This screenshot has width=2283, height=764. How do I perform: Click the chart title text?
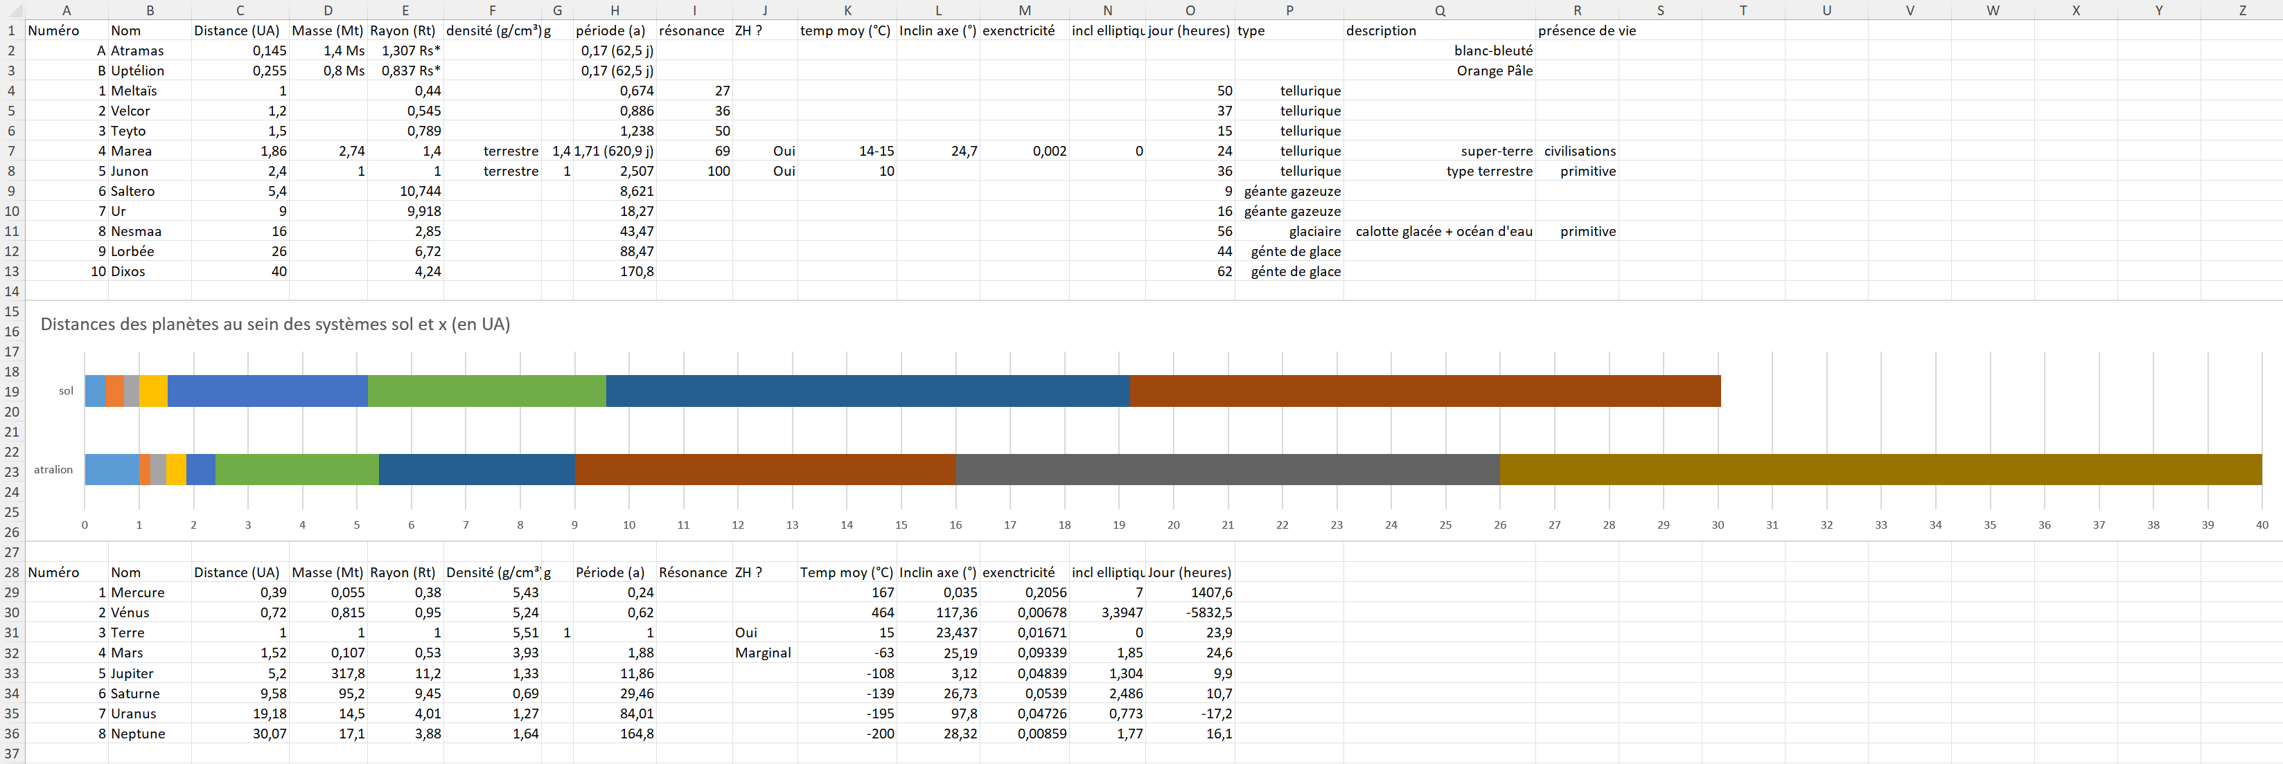tap(275, 324)
